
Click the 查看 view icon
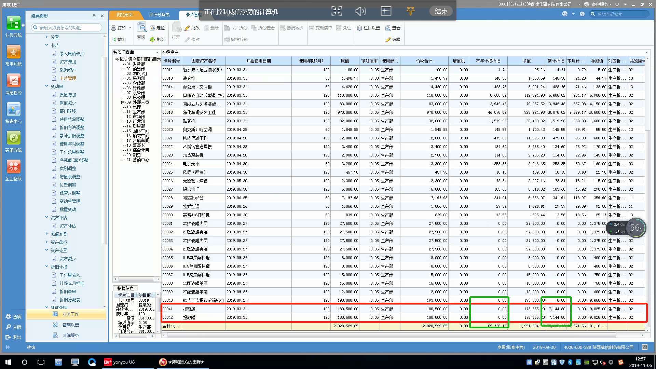[x=388, y=28]
